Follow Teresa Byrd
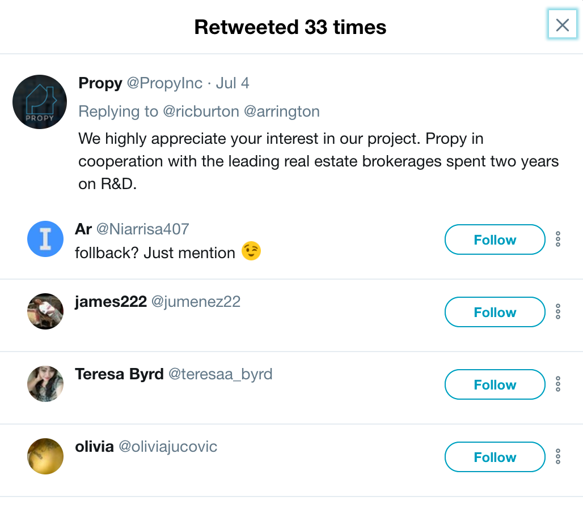Viewport: 583px width, 505px height. click(x=495, y=385)
